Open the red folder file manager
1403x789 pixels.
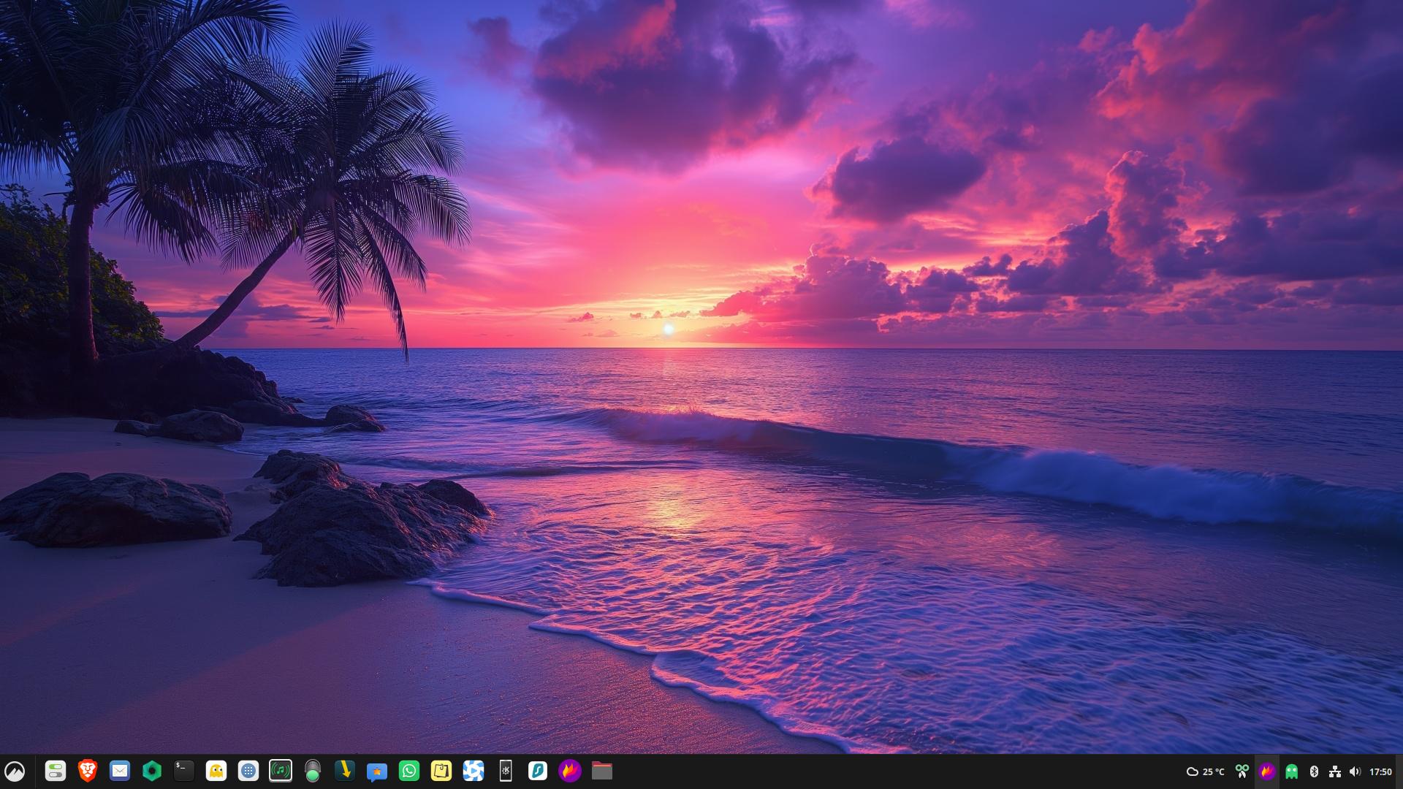pos(601,771)
